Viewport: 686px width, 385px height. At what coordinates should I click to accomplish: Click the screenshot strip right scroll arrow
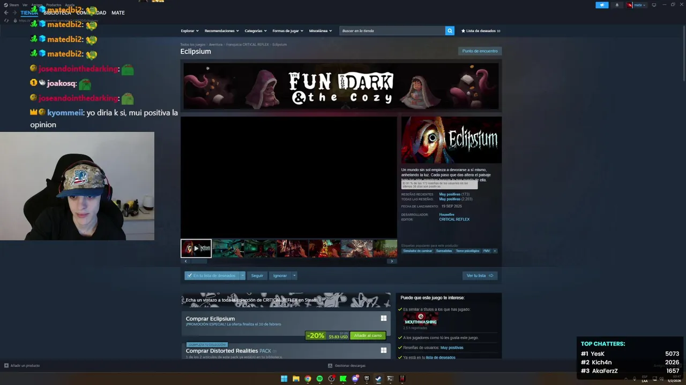pyautogui.click(x=392, y=261)
